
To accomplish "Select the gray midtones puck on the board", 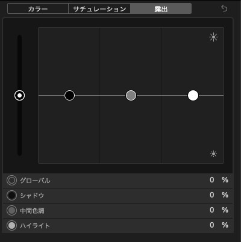I will click(x=131, y=95).
